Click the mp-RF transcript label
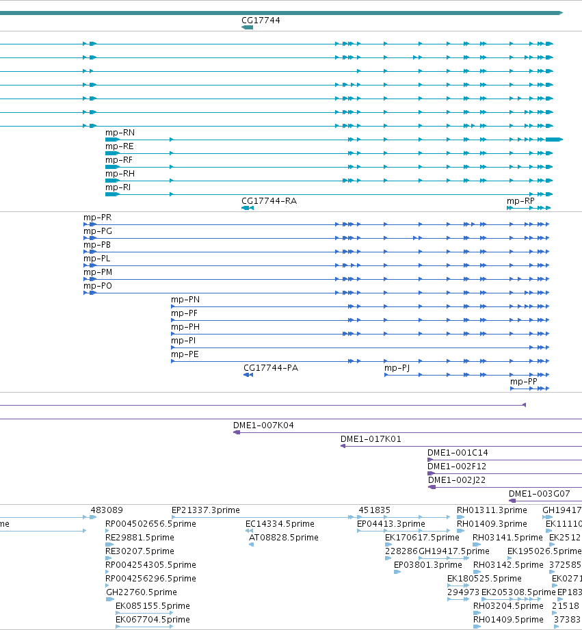The width and height of the screenshot is (582, 630). coord(119,160)
